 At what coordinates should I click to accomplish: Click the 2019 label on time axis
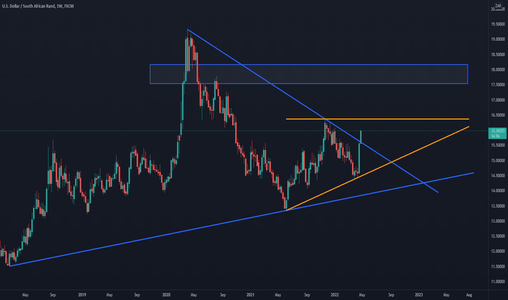[x=82, y=295]
